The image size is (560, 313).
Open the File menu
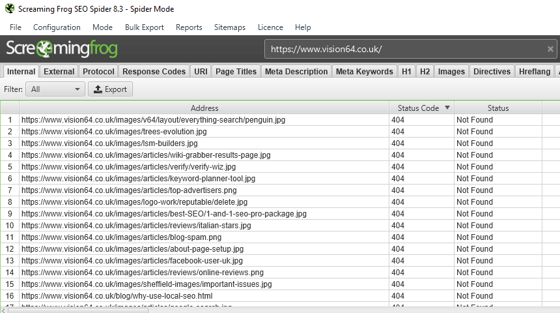(16, 27)
